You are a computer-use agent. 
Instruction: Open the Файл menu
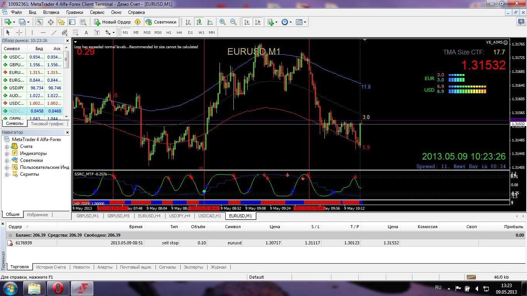(x=16, y=12)
